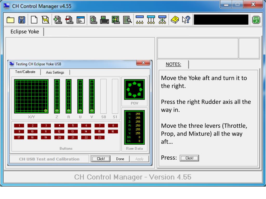Select the direct mode toolbar icon
266x199 pixels.
[x=139, y=20]
